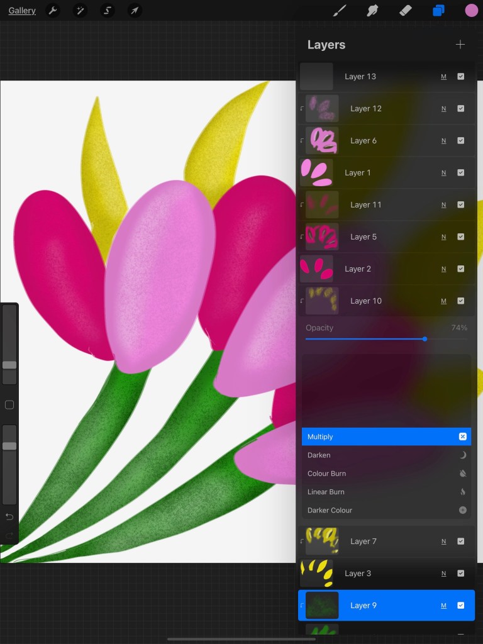Close the Layers panel icon
The height and width of the screenshot is (644, 483).
(x=438, y=11)
